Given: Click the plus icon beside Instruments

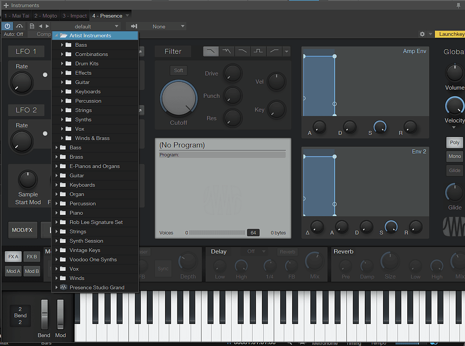Looking at the screenshot, I should [x=6, y=5].
